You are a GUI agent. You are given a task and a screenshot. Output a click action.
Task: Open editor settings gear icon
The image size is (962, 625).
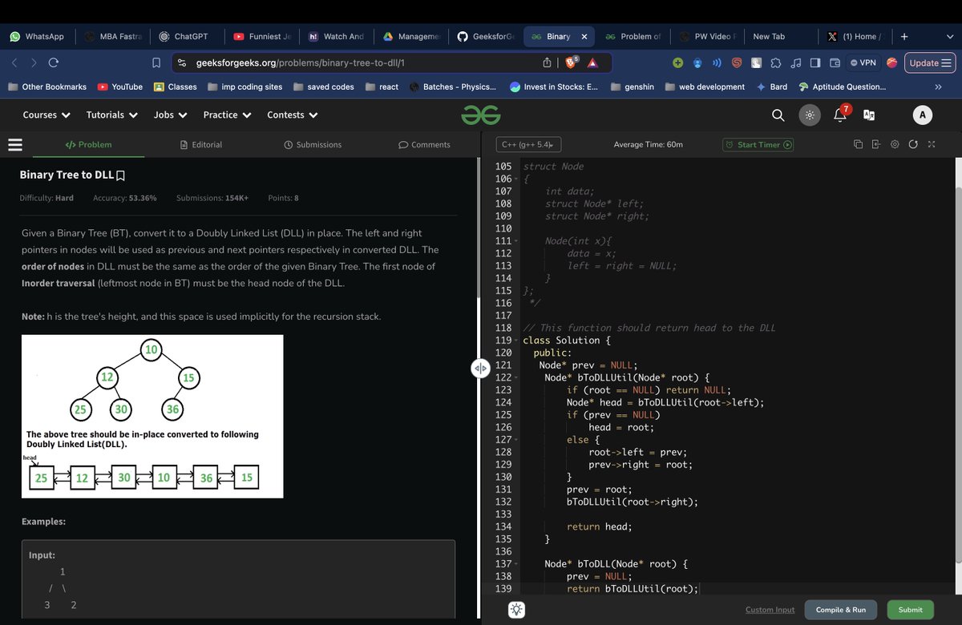pyautogui.click(x=895, y=144)
